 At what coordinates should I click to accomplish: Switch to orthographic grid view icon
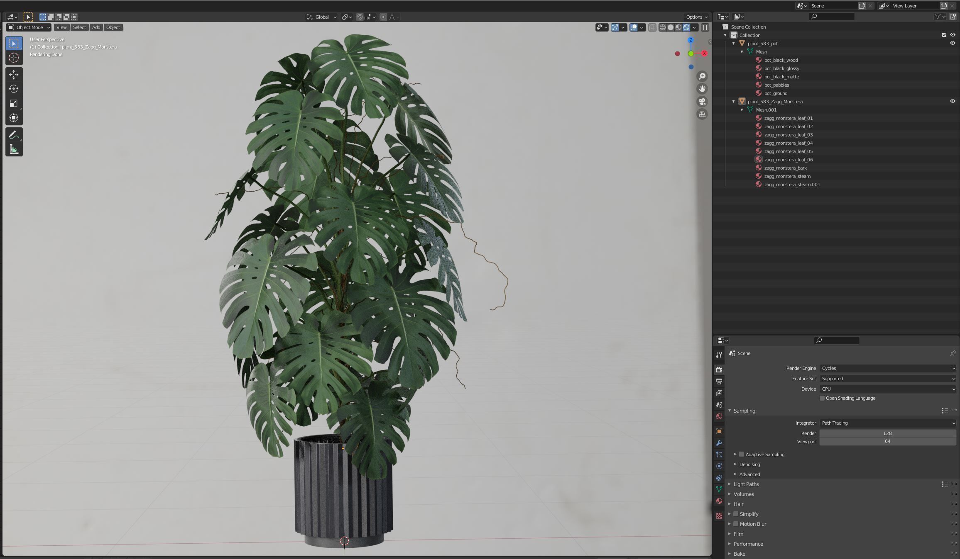(x=702, y=114)
